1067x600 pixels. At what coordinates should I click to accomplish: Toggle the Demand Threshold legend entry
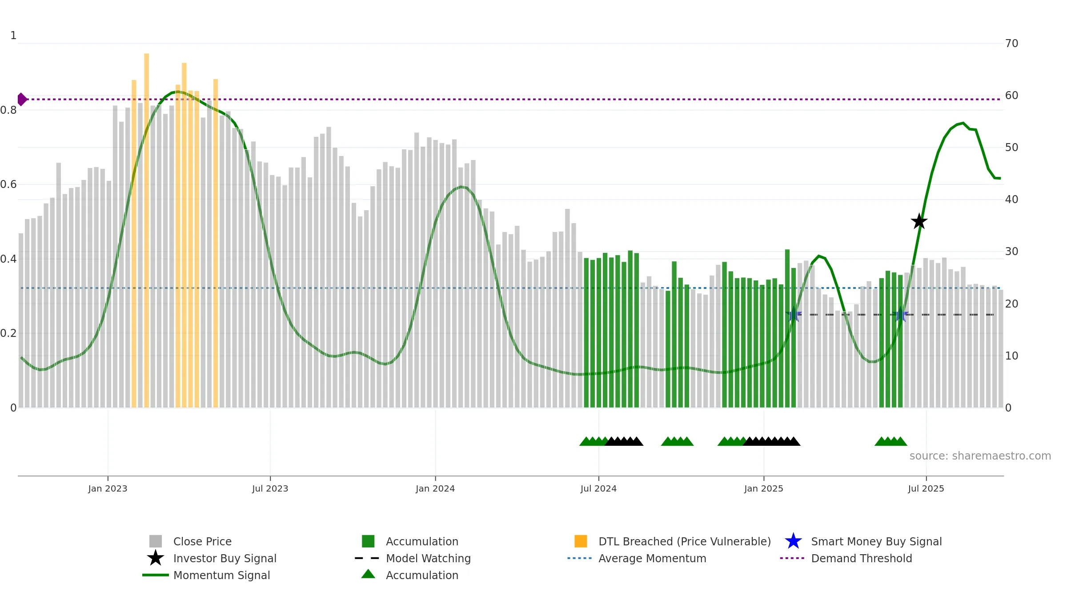846,558
